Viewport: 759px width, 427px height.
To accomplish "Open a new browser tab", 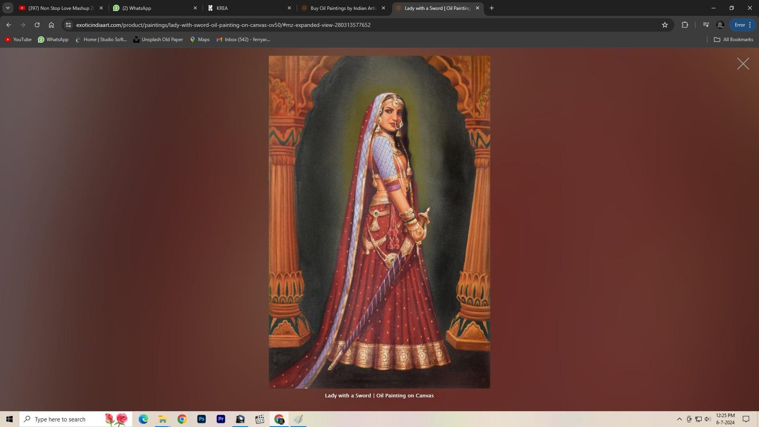I will (x=491, y=8).
